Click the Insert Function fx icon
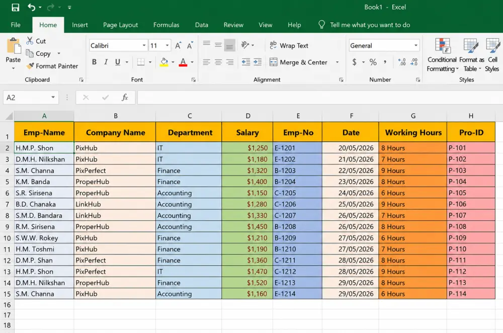 click(125, 97)
